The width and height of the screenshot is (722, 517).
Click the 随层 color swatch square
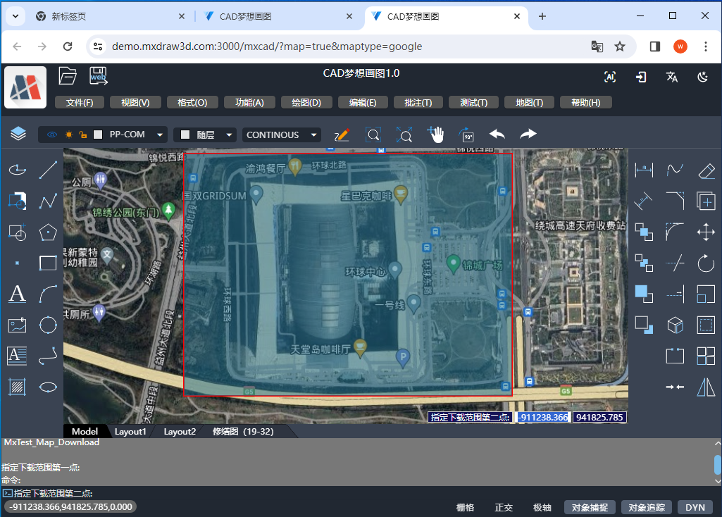pyautogui.click(x=185, y=135)
